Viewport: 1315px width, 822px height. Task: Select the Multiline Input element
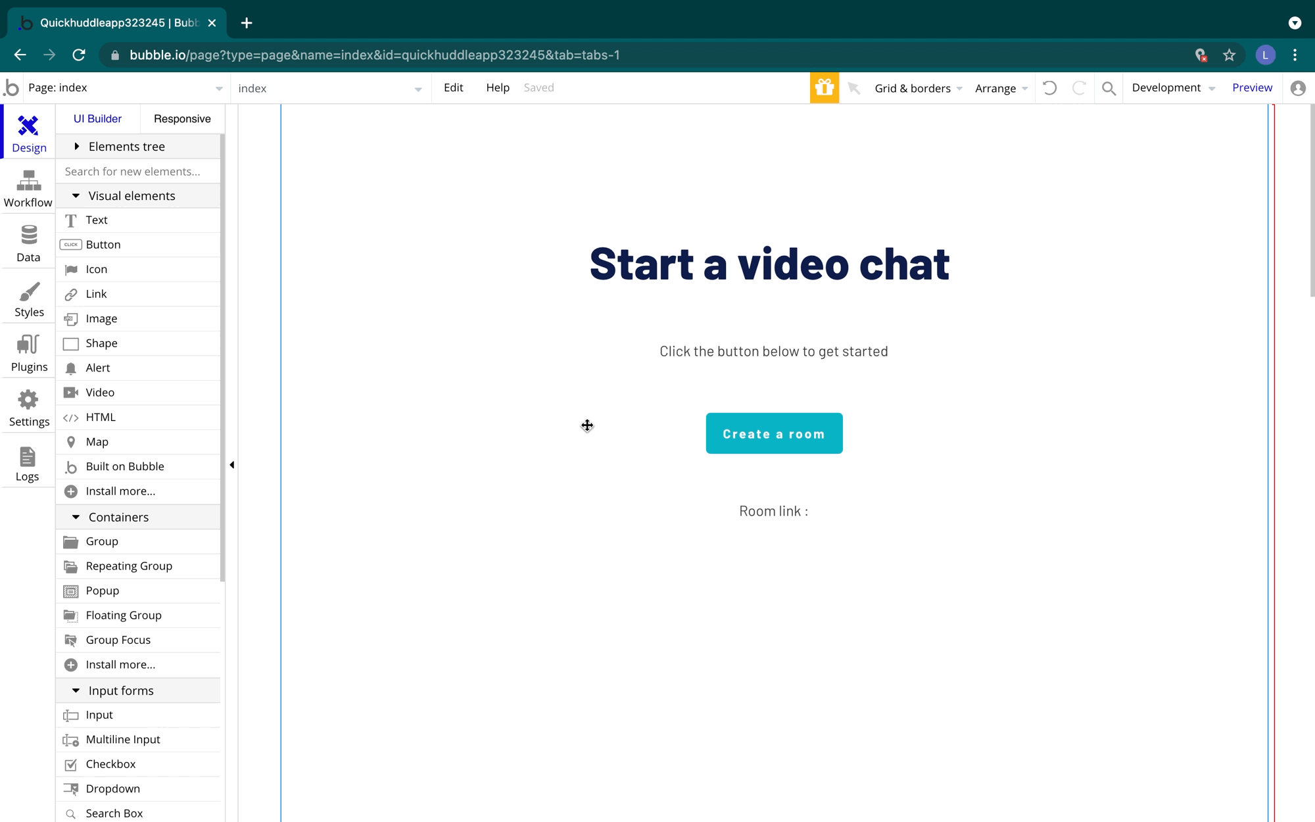(138, 740)
